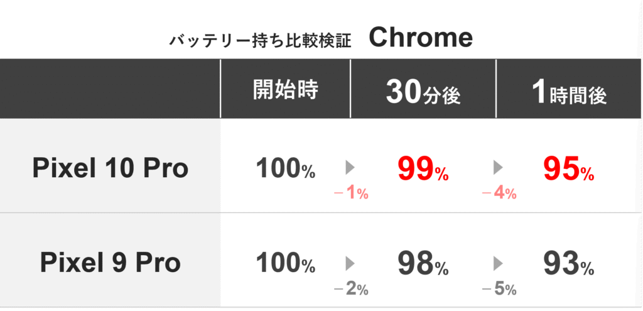
Task: Click the arrow between 100% and 98%
Action: 350,263
